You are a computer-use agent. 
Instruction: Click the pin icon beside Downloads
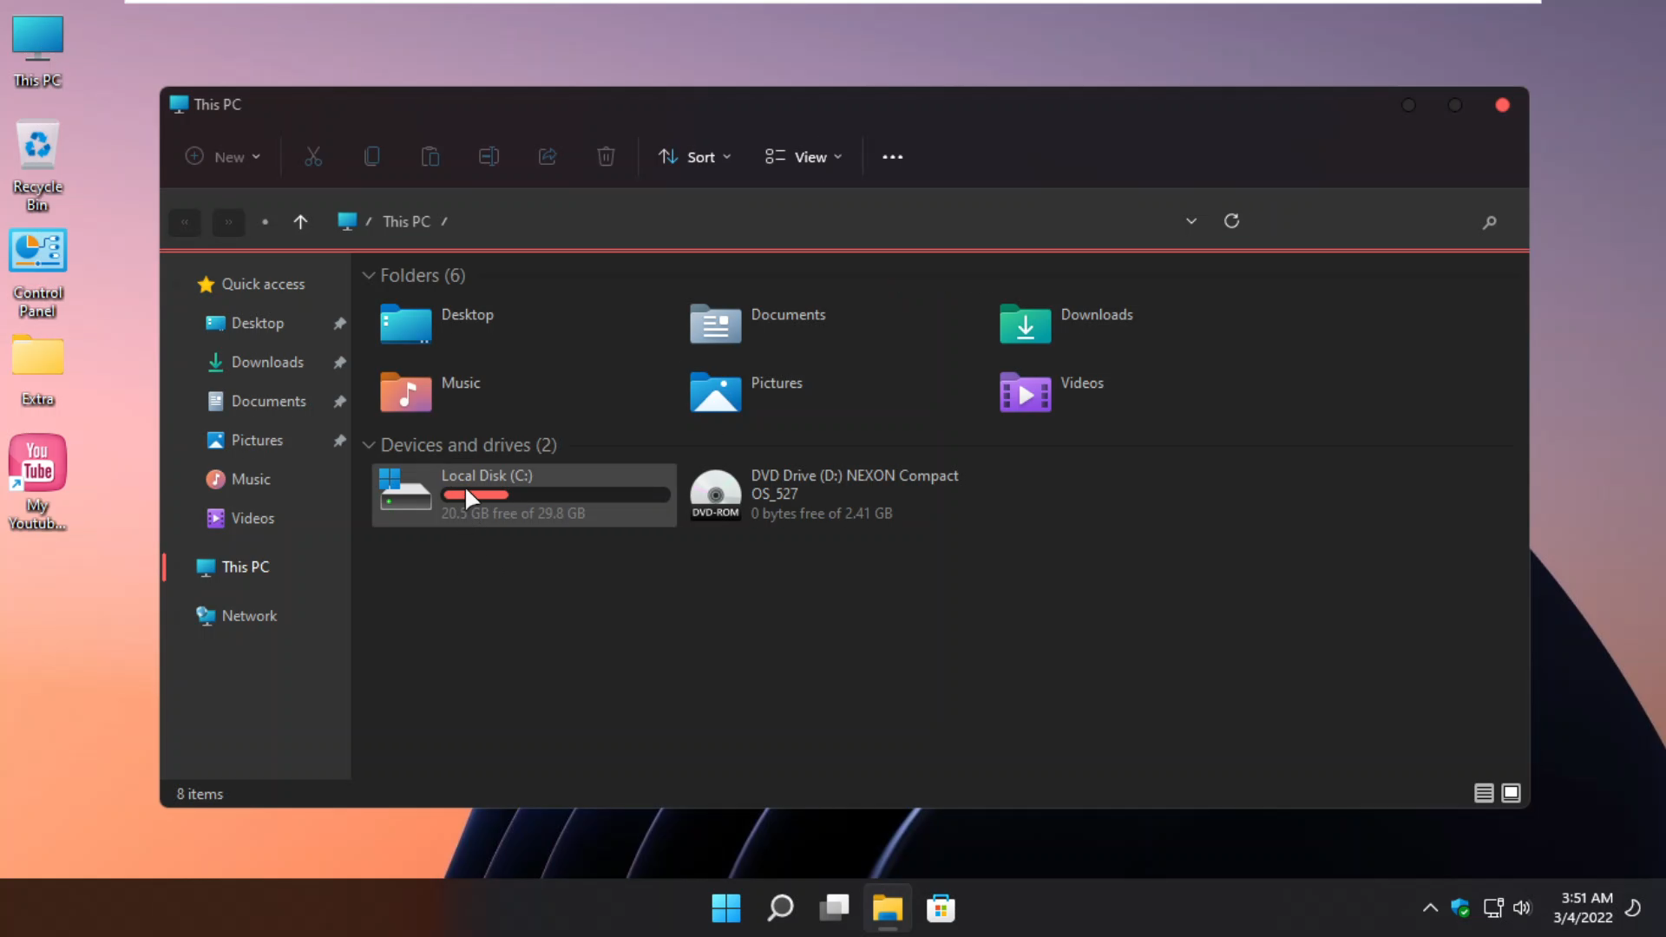pos(340,362)
